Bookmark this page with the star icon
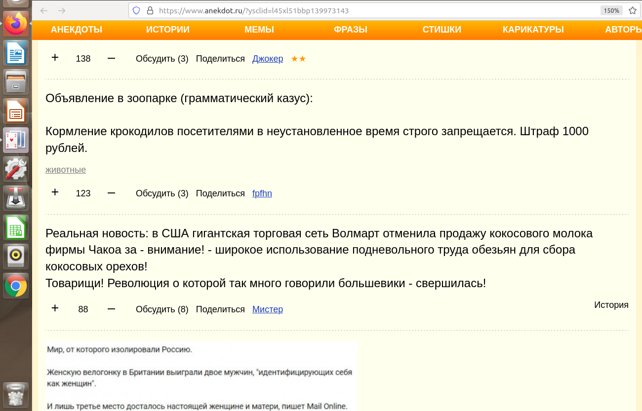Viewport: 642px width, 411px height. 632,10
